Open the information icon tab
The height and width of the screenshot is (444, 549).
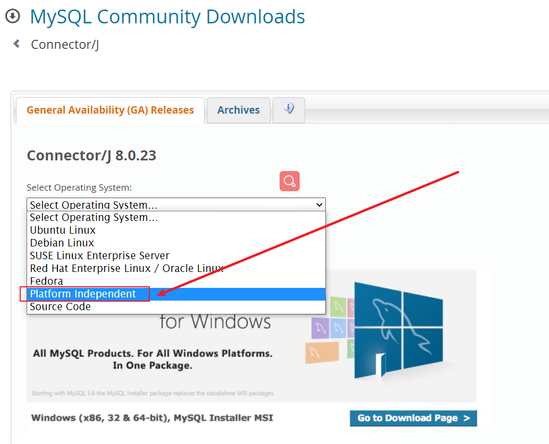tap(289, 109)
